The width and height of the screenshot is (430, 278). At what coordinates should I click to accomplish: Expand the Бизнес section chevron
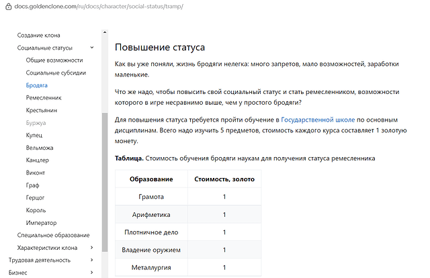(x=91, y=273)
